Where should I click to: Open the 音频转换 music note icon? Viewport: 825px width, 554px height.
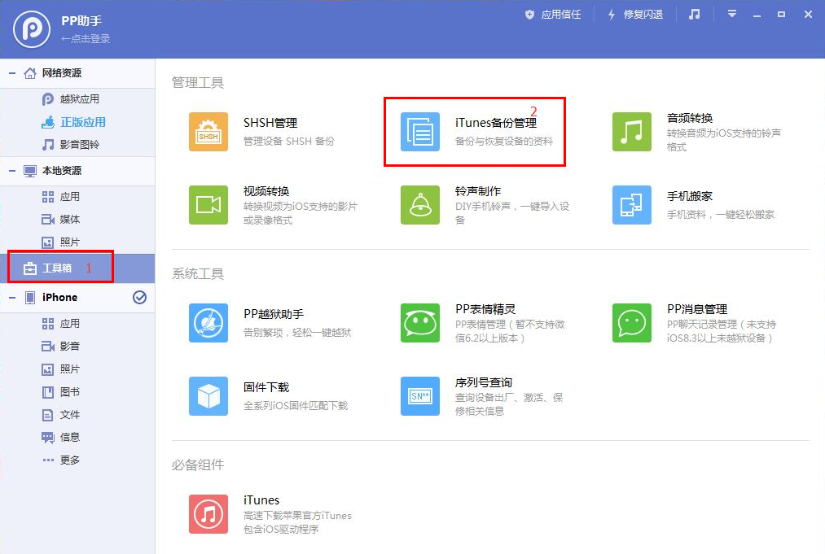(x=631, y=132)
